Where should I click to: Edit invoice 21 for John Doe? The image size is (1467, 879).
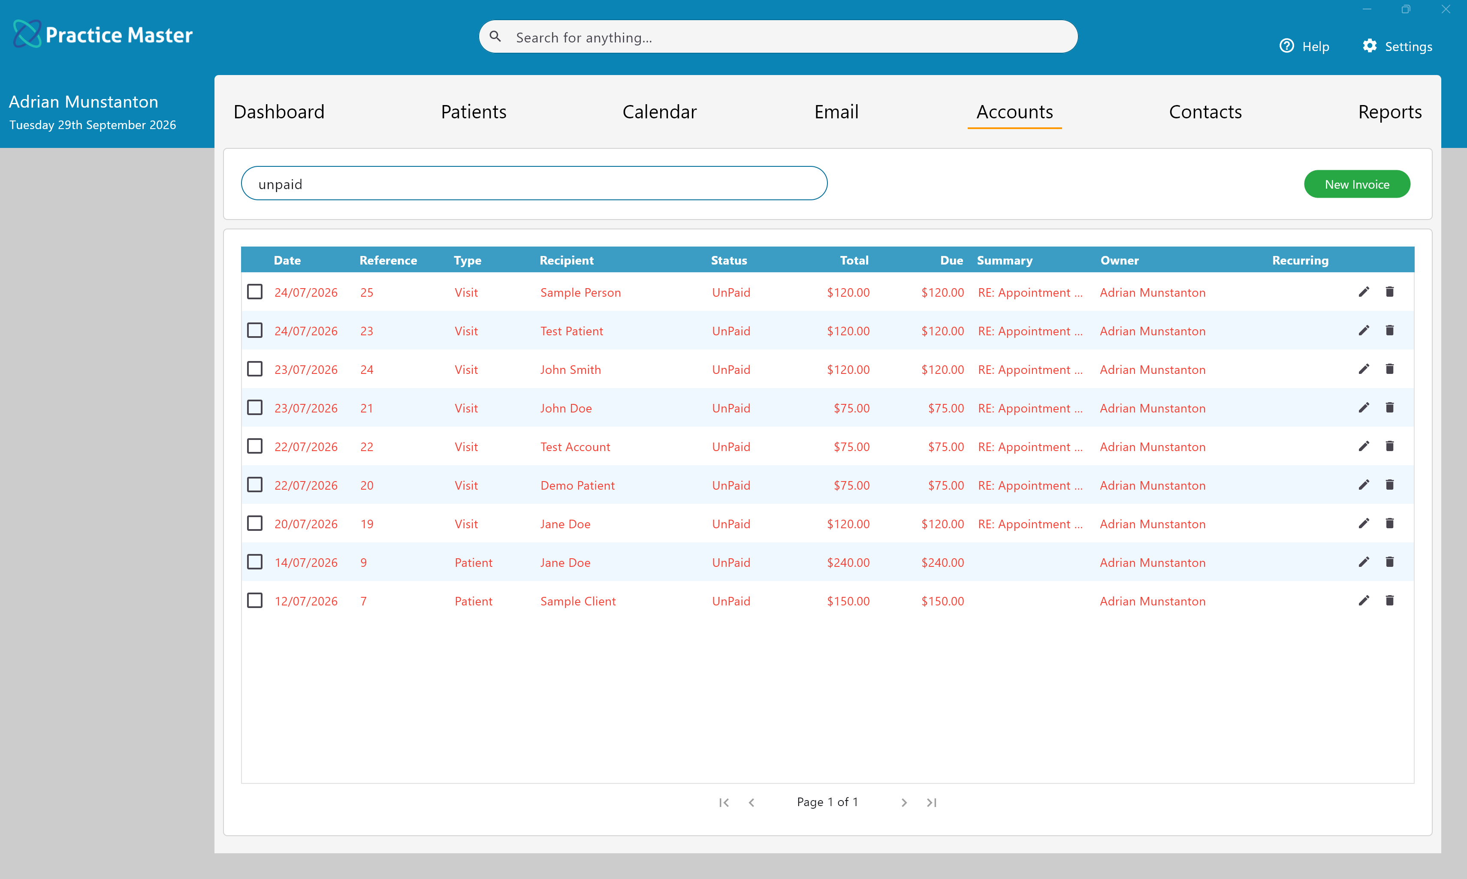1364,407
